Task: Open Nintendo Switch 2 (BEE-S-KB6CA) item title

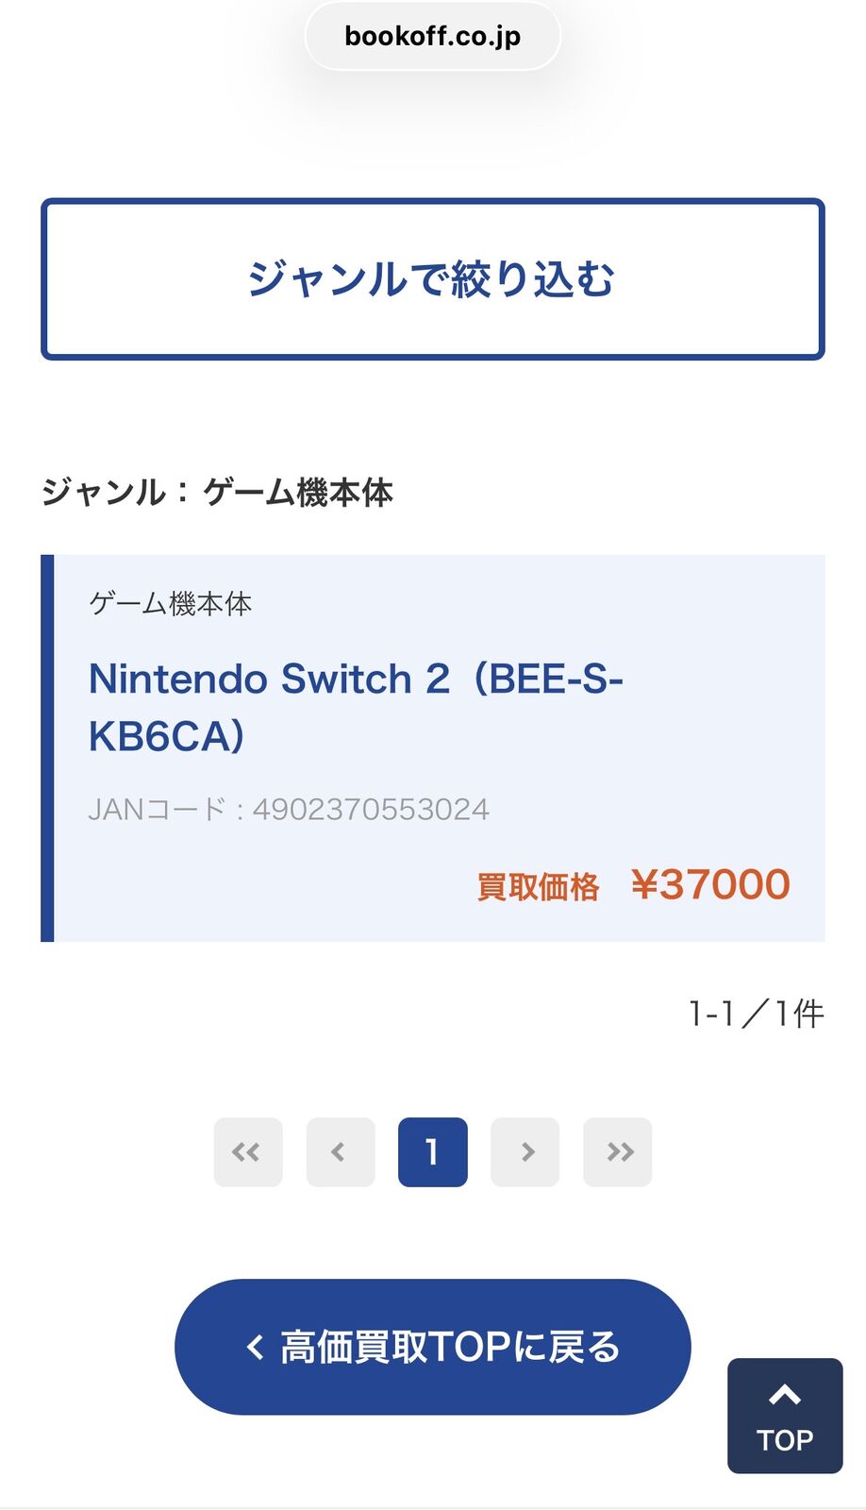Action: click(x=356, y=707)
